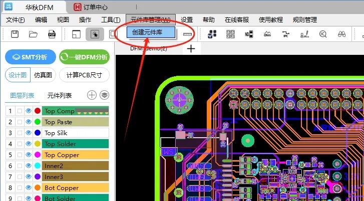Hide the Top Silk layer
The image size is (364, 201).
(x=29, y=133)
